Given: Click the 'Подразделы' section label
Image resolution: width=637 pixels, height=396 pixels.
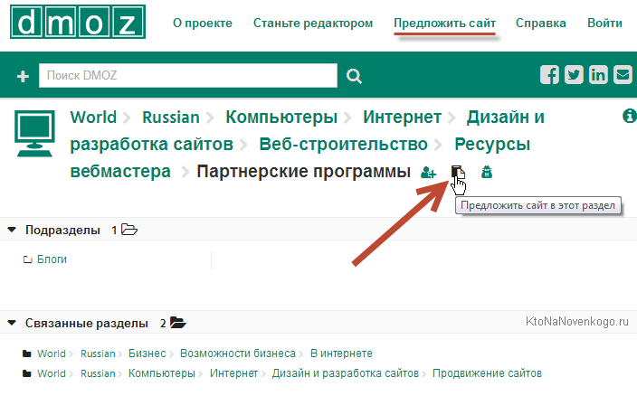Looking at the screenshot, I should [62, 230].
